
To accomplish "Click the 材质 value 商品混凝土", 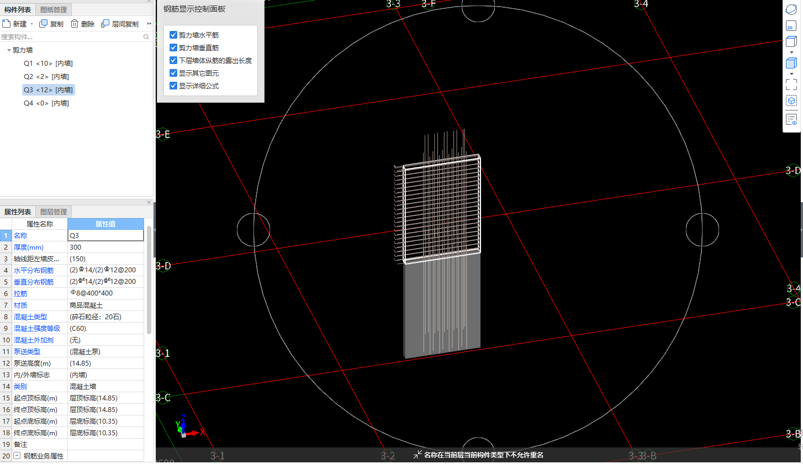I will 105,305.
